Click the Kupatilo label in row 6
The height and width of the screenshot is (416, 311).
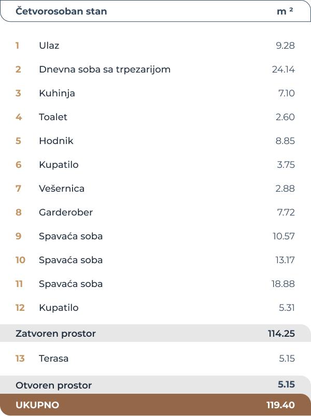59,165
